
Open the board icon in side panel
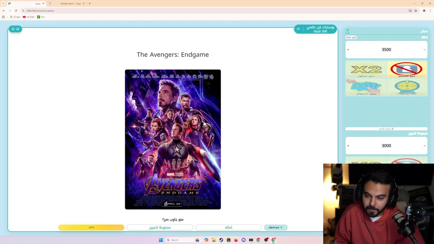tap(348, 31)
